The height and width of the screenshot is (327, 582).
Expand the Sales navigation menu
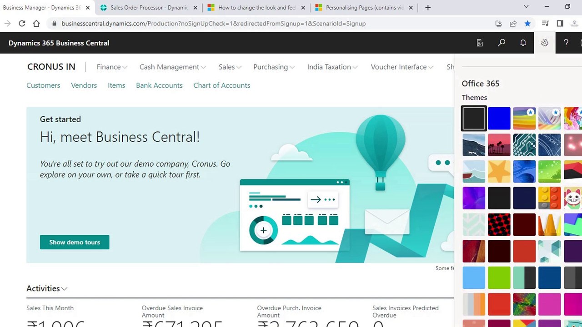(230, 67)
